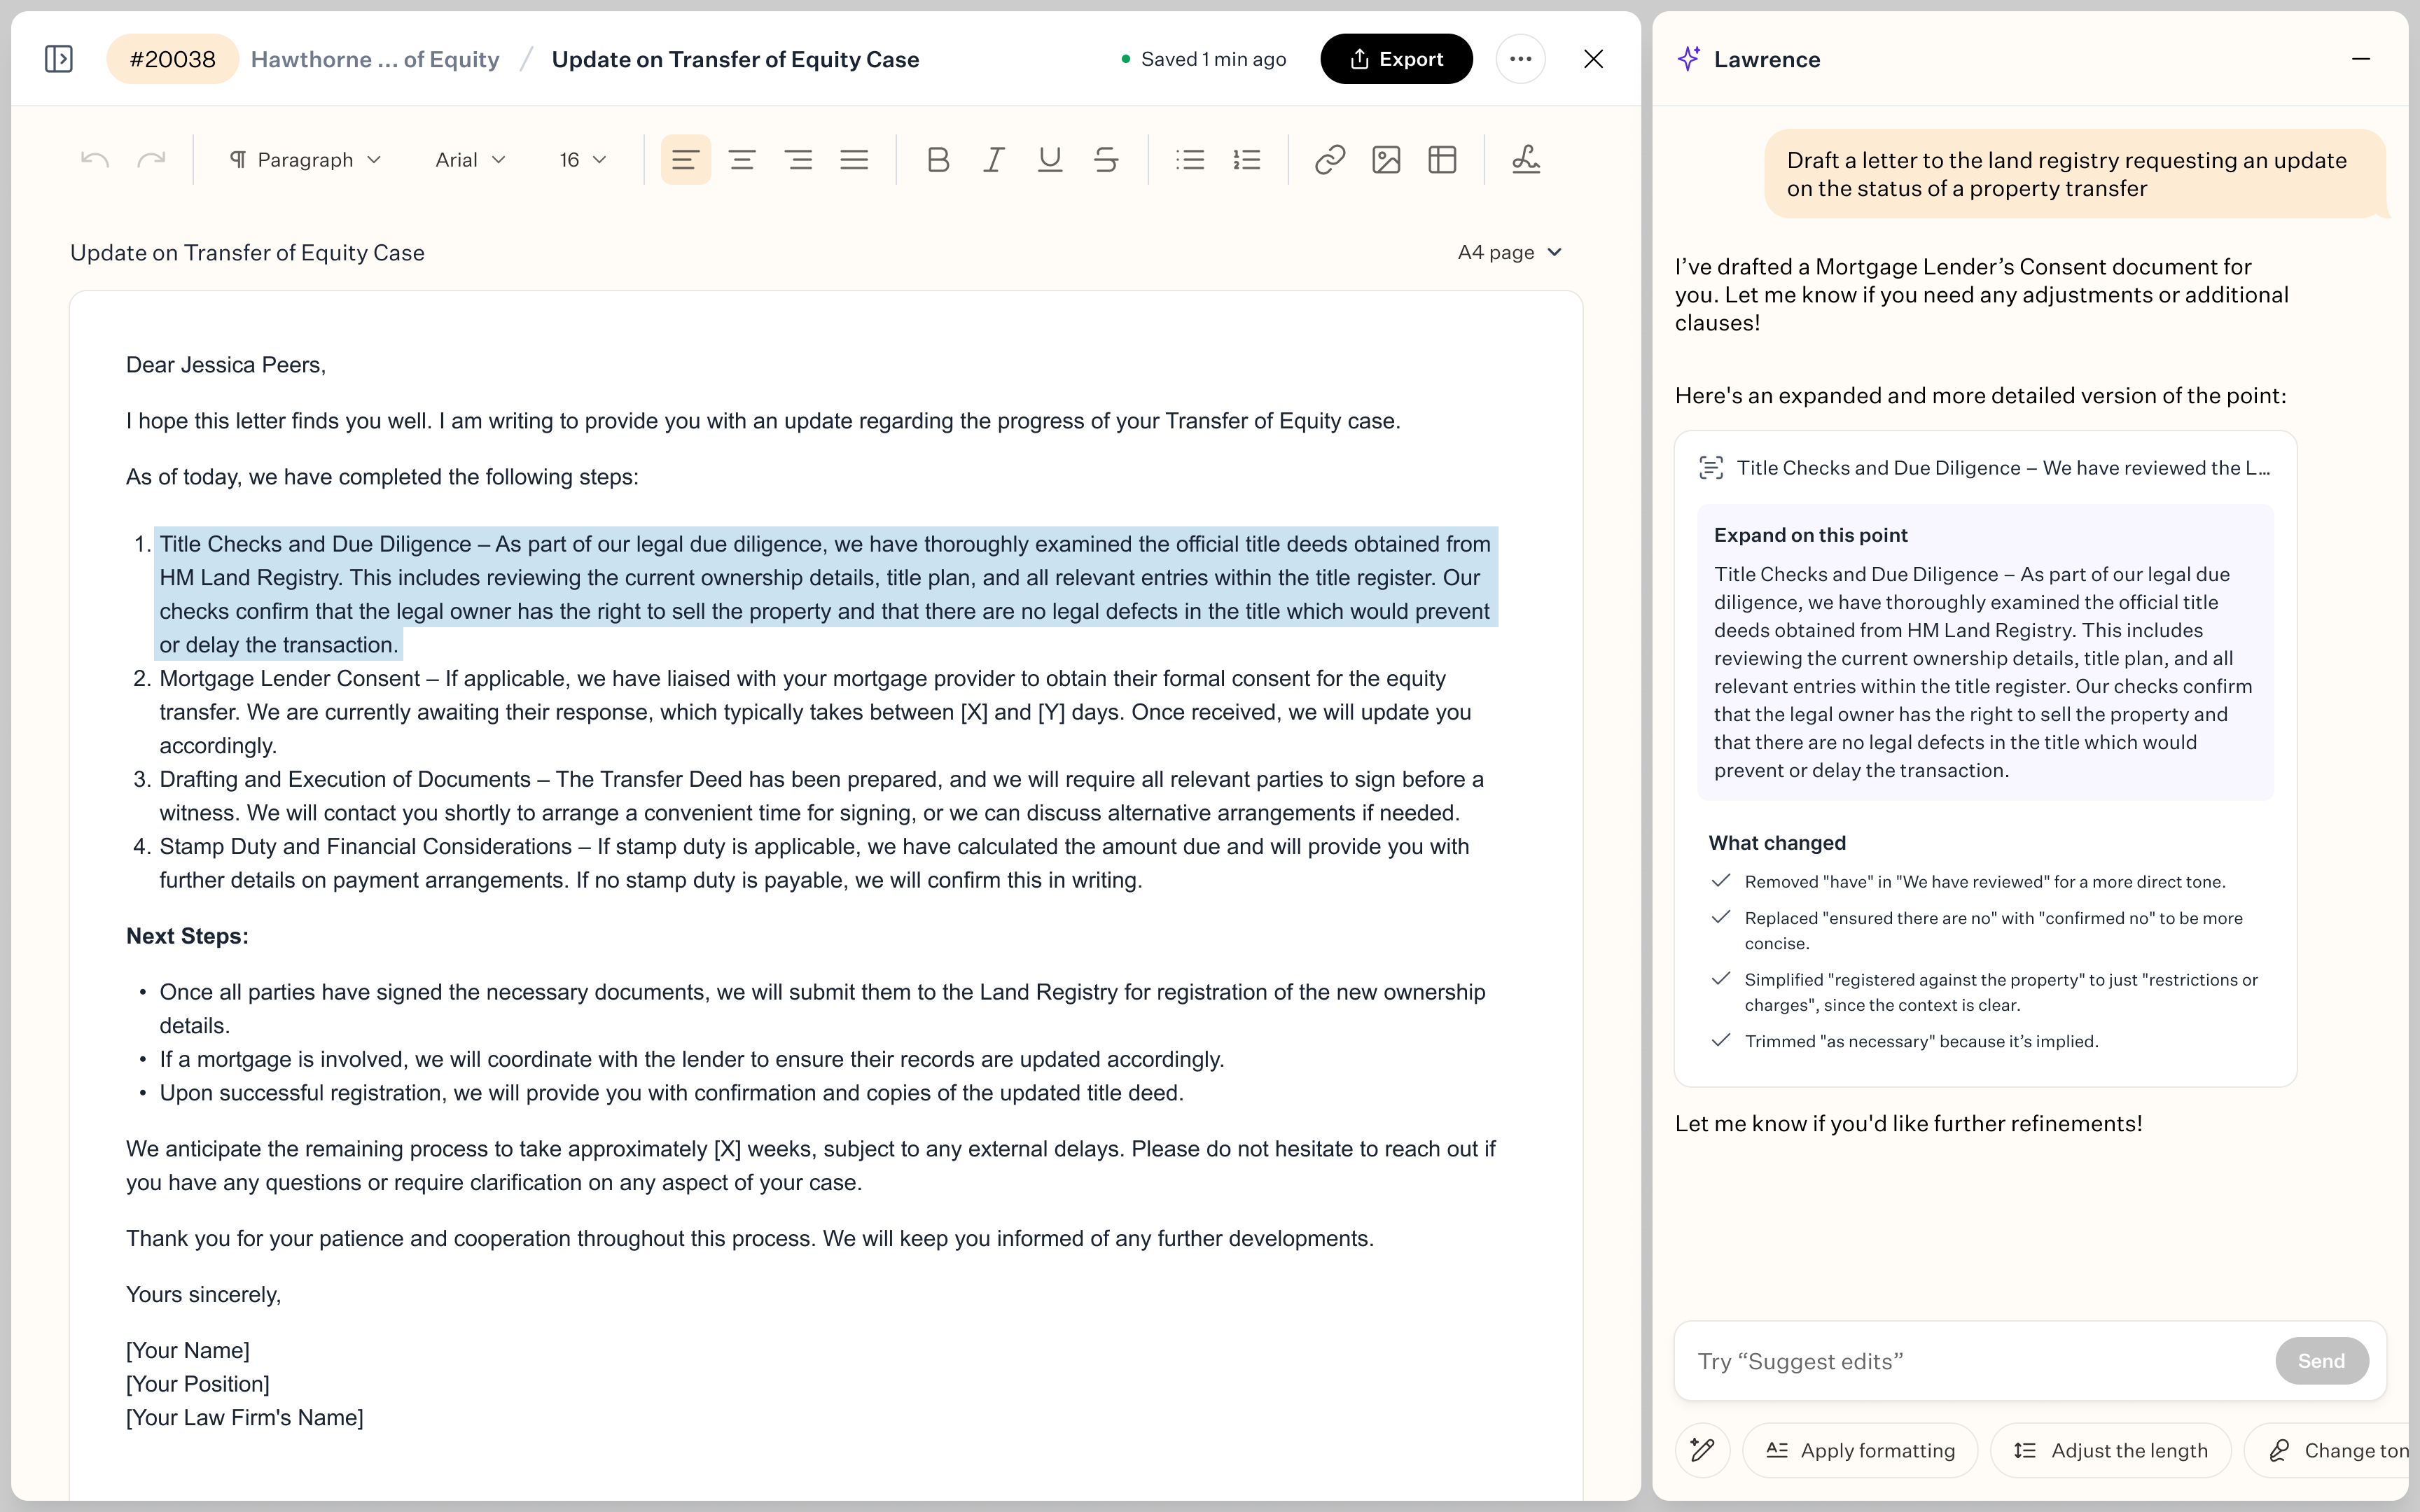This screenshot has width=2420, height=1512.
Task: Open the Paragraph style dropdown
Action: 305,160
